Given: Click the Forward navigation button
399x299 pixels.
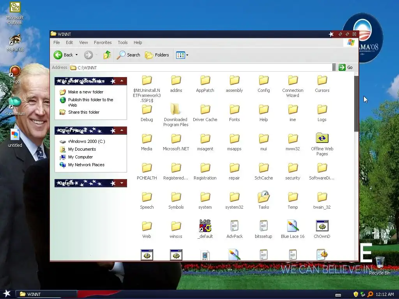Looking at the screenshot, I should (88, 55).
